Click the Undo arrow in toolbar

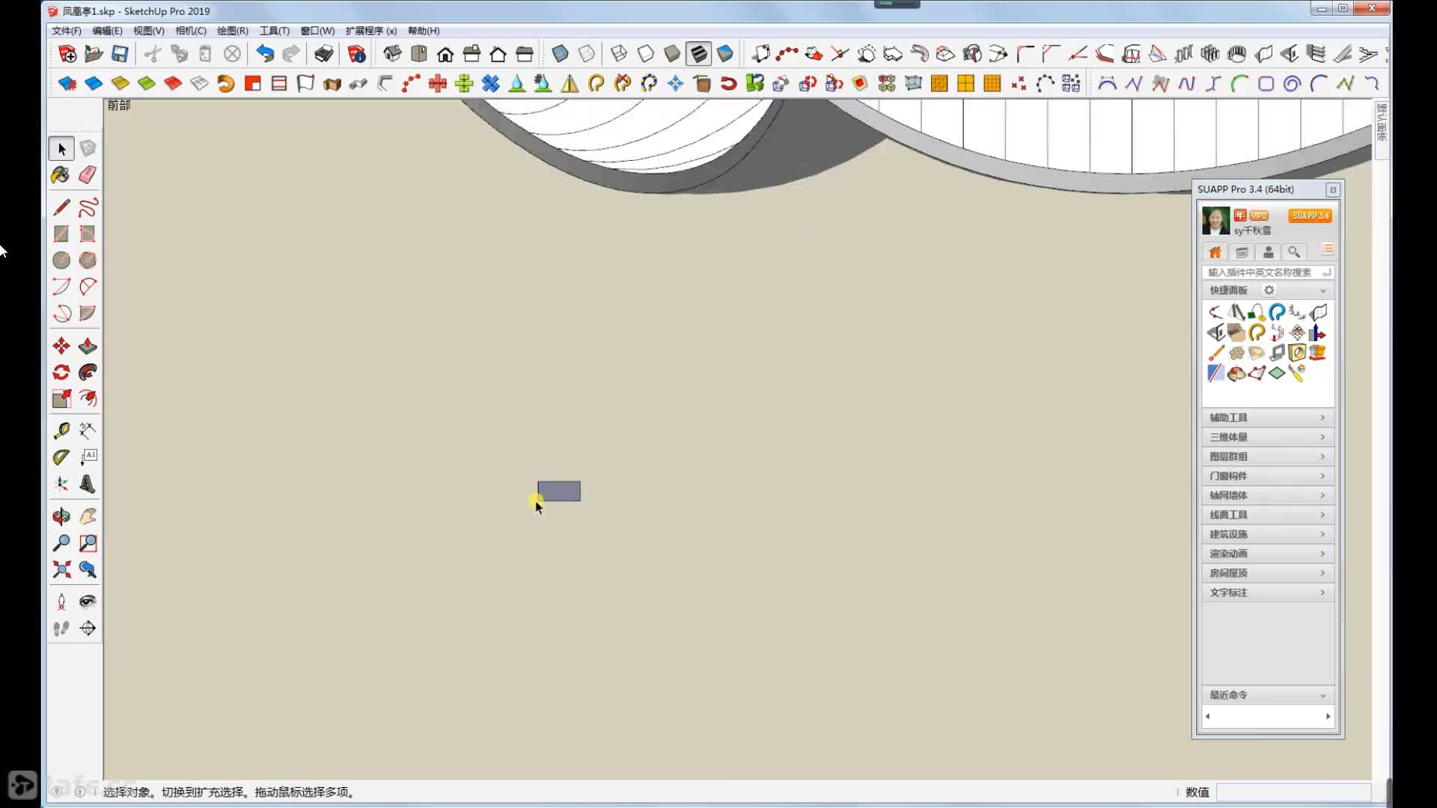pyautogui.click(x=265, y=54)
